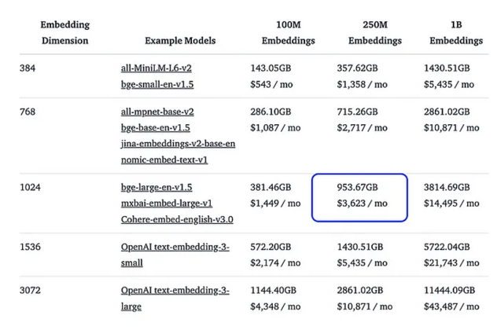The image size is (497, 334).
Task: Click the 143.05GB storage cell
Action: click(271, 68)
